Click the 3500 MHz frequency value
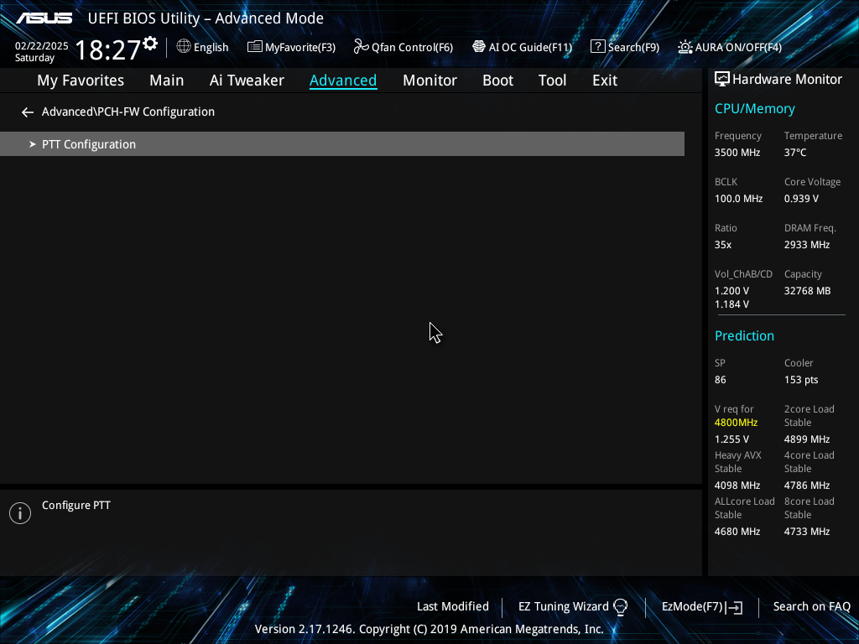The width and height of the screenshot is (859, 644). [737, 153]
